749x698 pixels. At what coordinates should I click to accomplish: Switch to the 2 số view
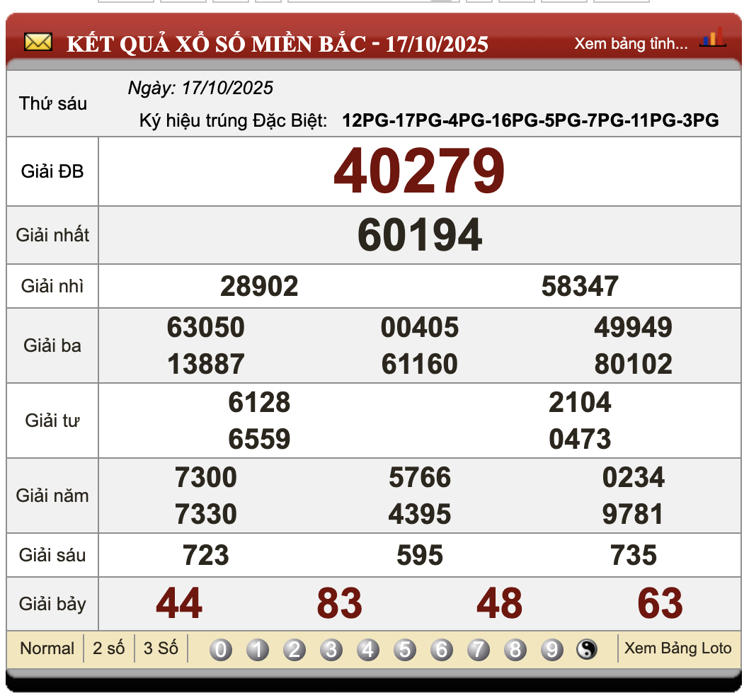pyautogui.click(x=110, y=648)
